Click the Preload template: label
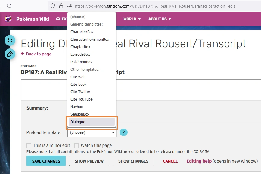 pos(44,132)
